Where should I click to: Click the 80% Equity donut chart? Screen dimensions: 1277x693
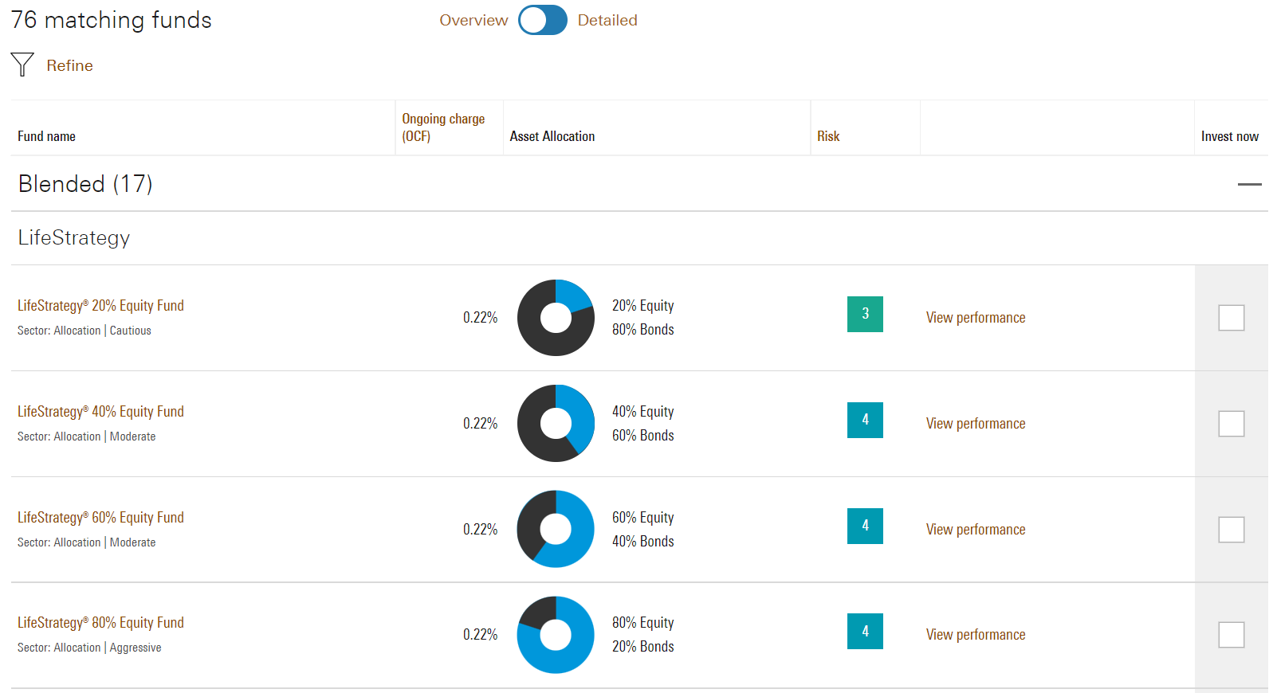(556, 635)
